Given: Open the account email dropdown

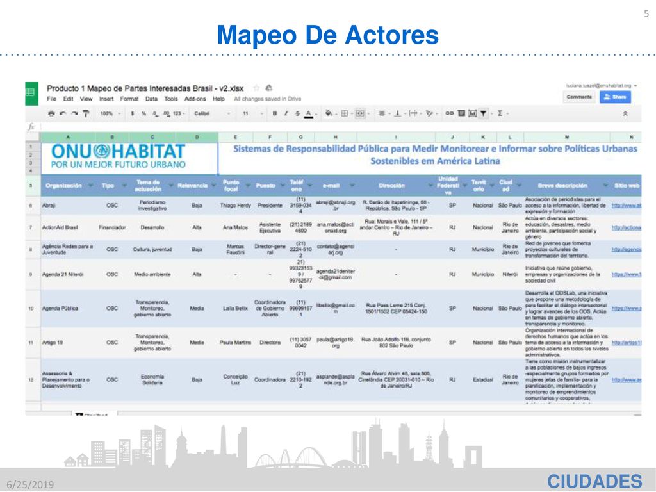Looking at the screenshot, I should 601,86.
